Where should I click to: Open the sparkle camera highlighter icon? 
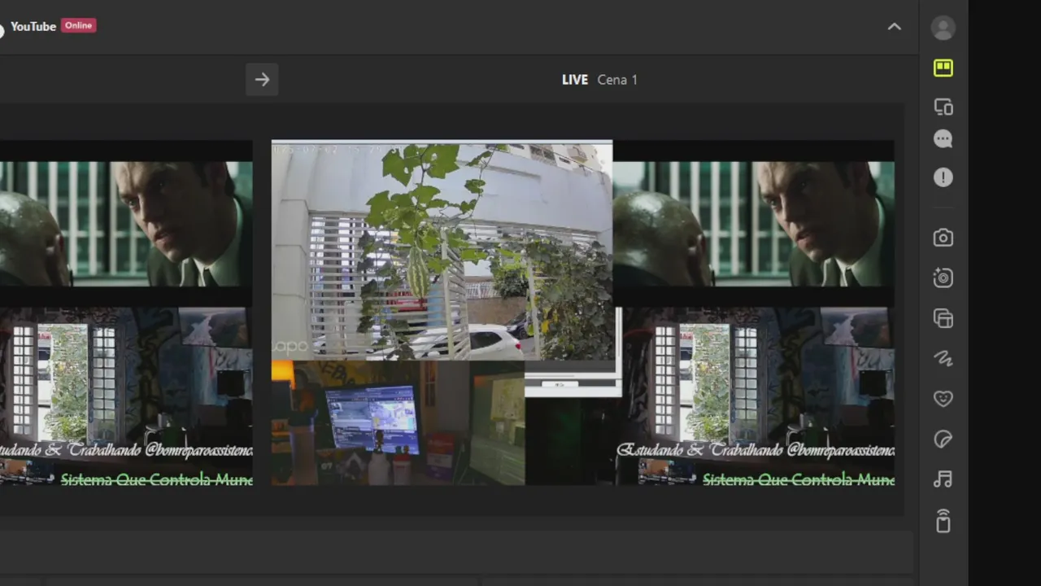click(943, 278)
